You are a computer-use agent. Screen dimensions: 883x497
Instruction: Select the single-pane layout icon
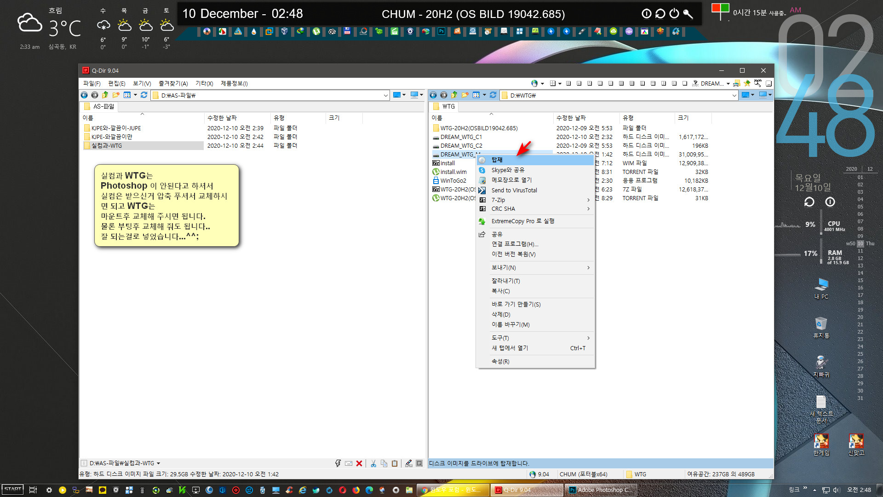[685, 83]
